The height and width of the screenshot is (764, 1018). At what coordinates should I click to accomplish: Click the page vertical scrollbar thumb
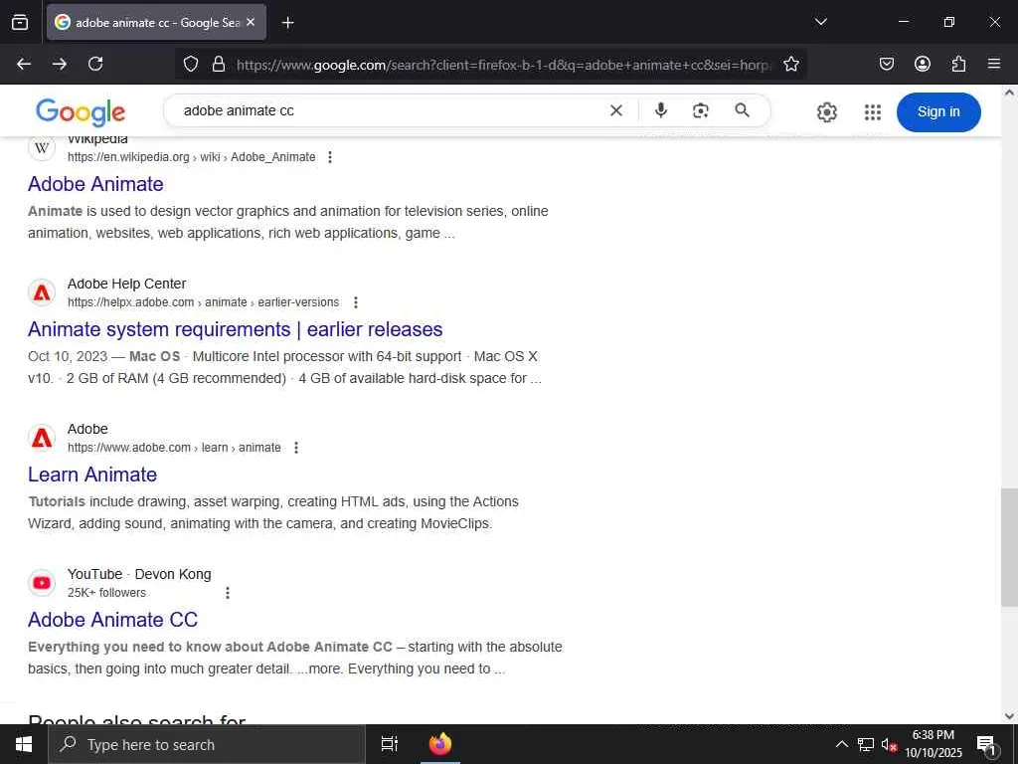(1009, 548)
